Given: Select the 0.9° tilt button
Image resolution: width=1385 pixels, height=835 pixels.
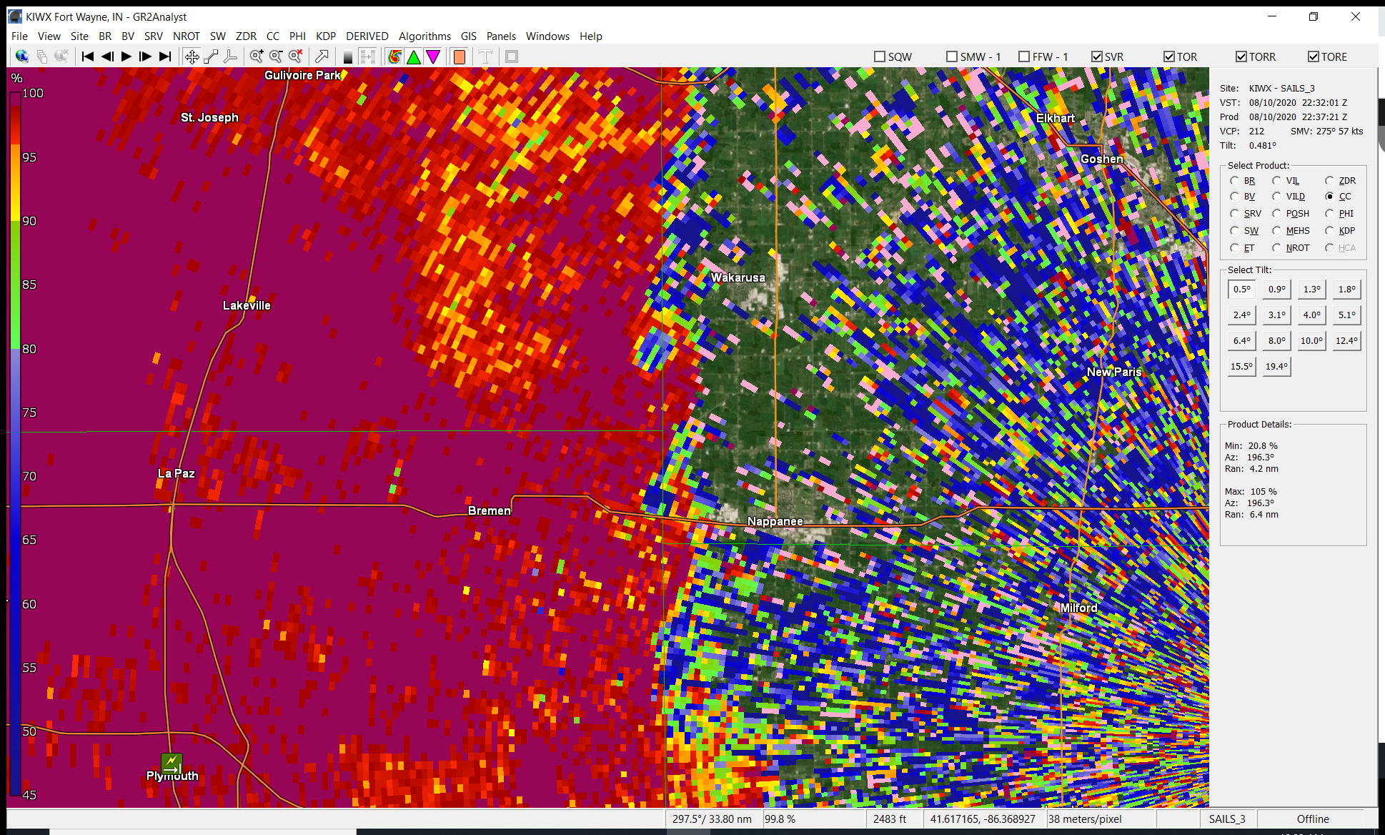Looking at the screenshot, I should coord(1277,290).
